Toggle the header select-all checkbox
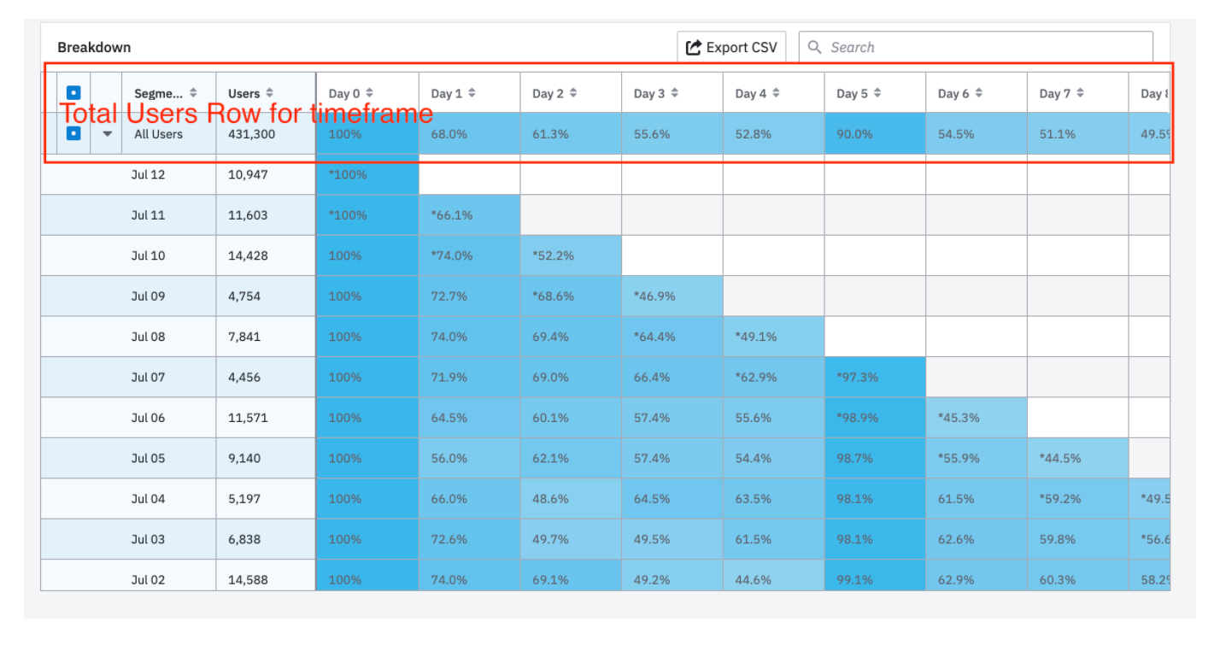The height and width of the screenshot is (651, 1220). click(x=73, y=92)
